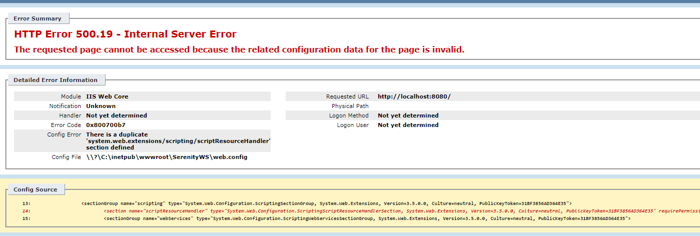Click the "Config File" label
Screen dimensions: 700x236
pyautogui.click(x=67, y=157)
